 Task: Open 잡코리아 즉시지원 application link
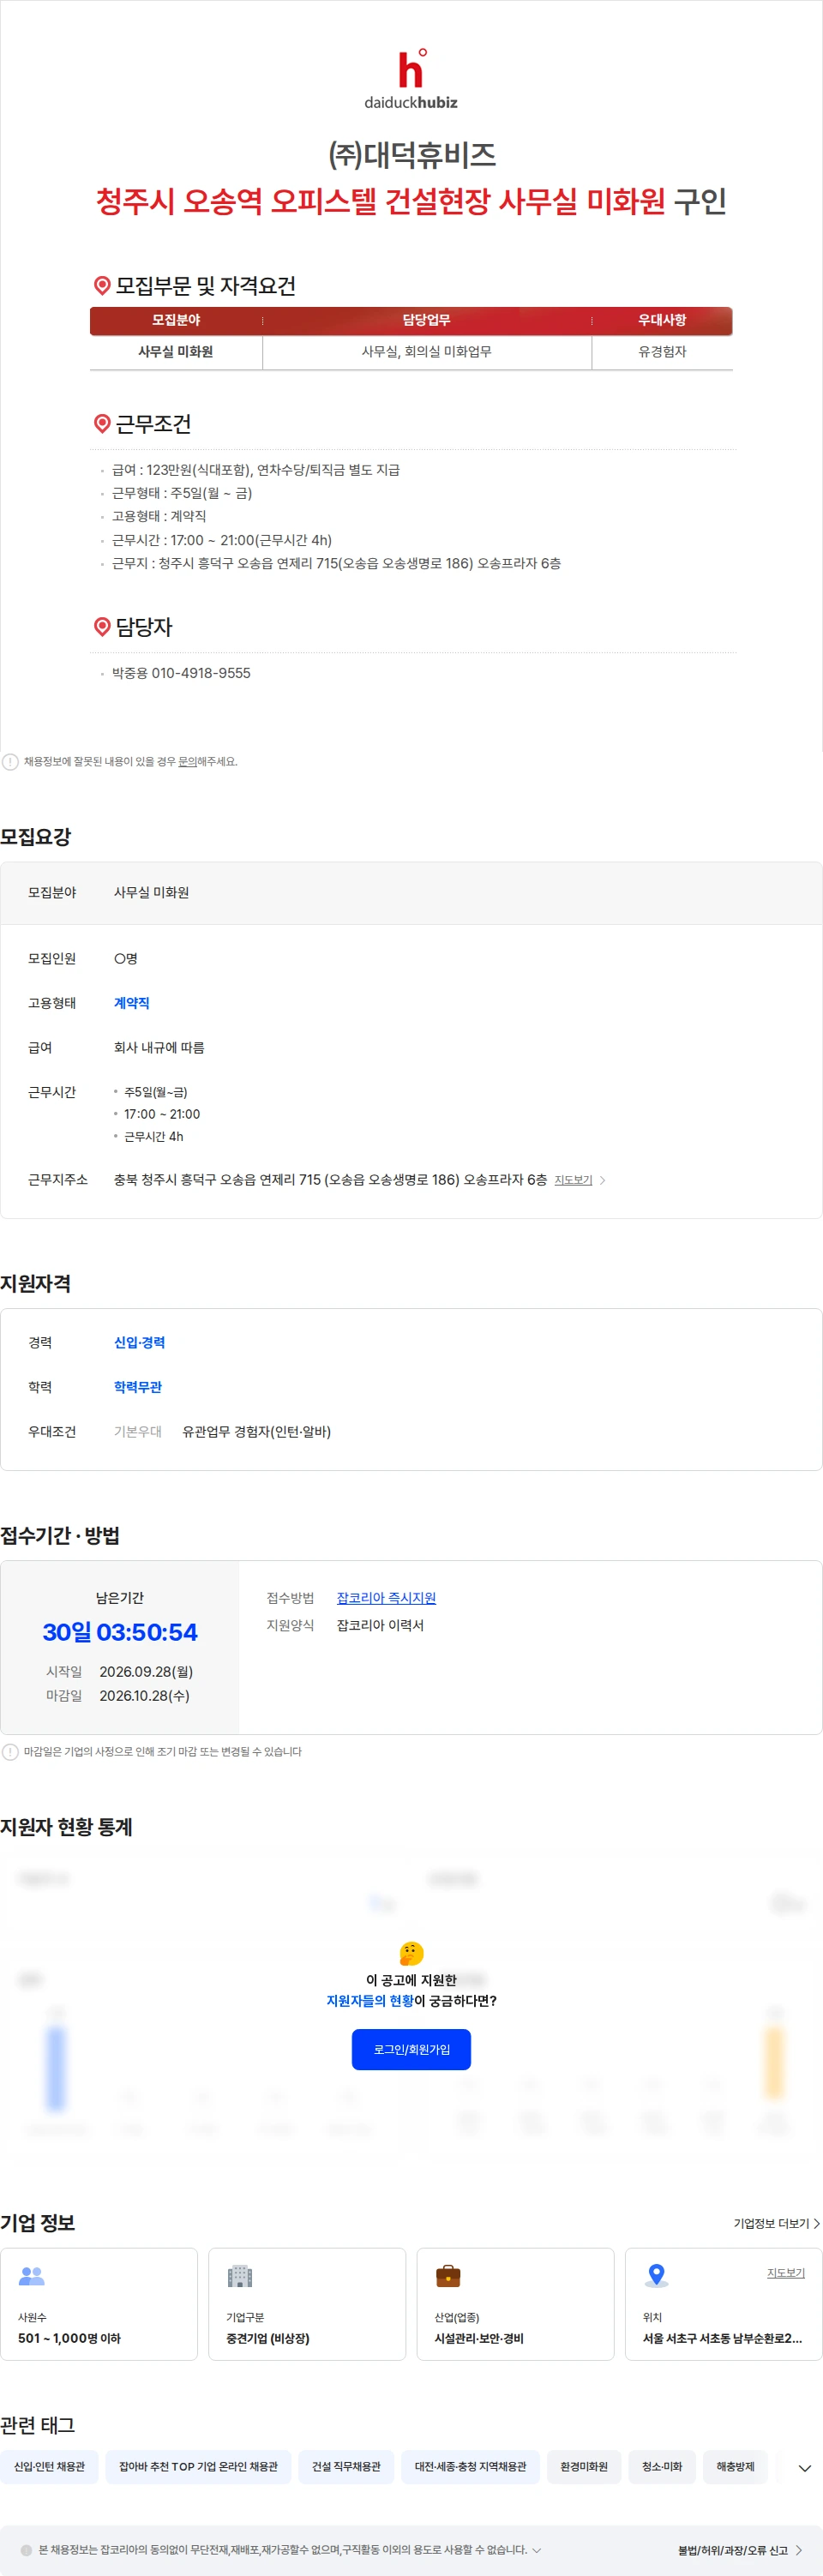[x=386, y=1598]
